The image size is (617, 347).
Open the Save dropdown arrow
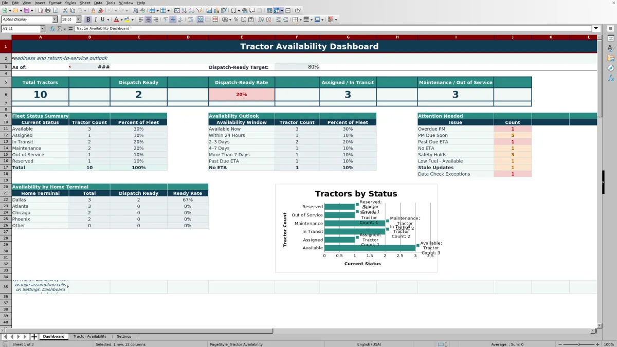(32, 10)
